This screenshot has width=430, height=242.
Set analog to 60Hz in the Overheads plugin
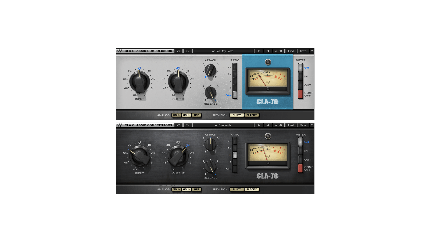pyautogui.click(x=187, y=189)
